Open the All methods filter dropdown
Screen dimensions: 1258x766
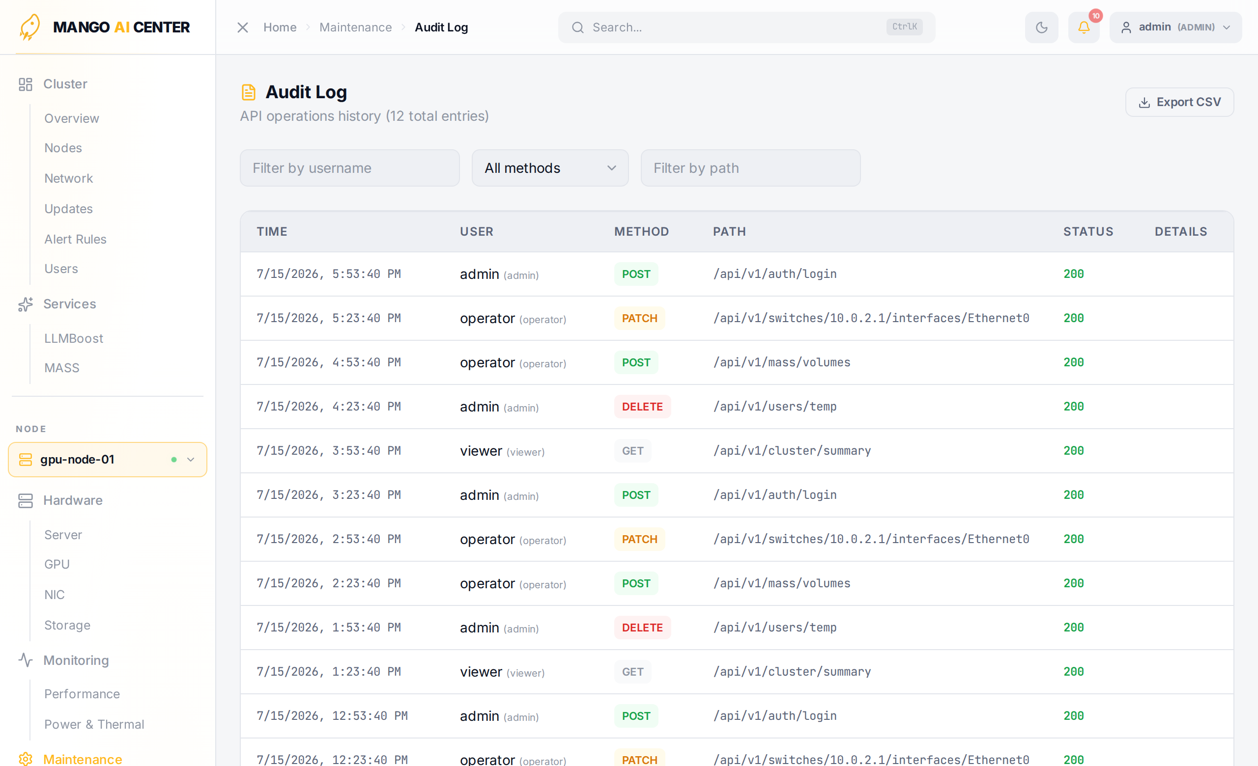point(550,168)
